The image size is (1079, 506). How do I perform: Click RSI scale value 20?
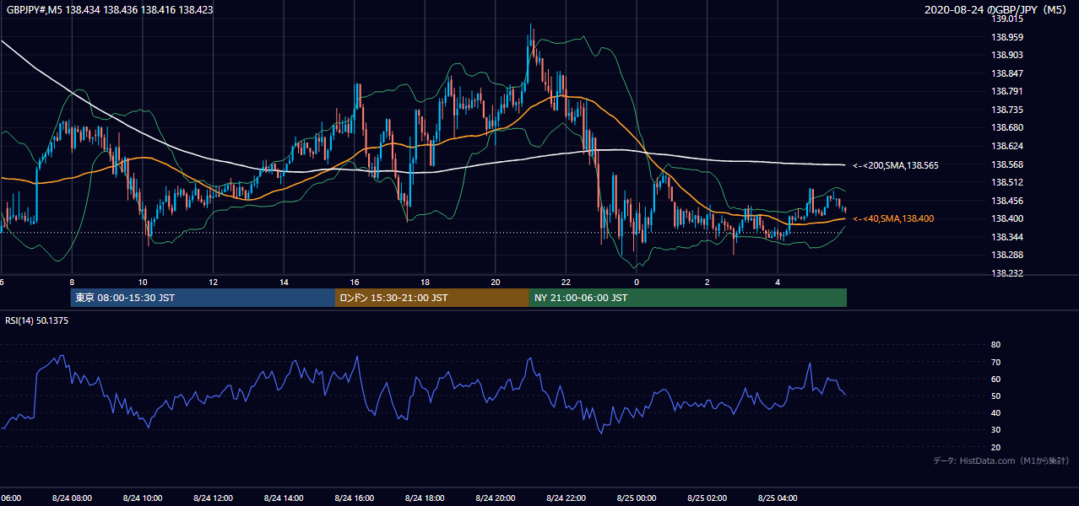[995, 447]
